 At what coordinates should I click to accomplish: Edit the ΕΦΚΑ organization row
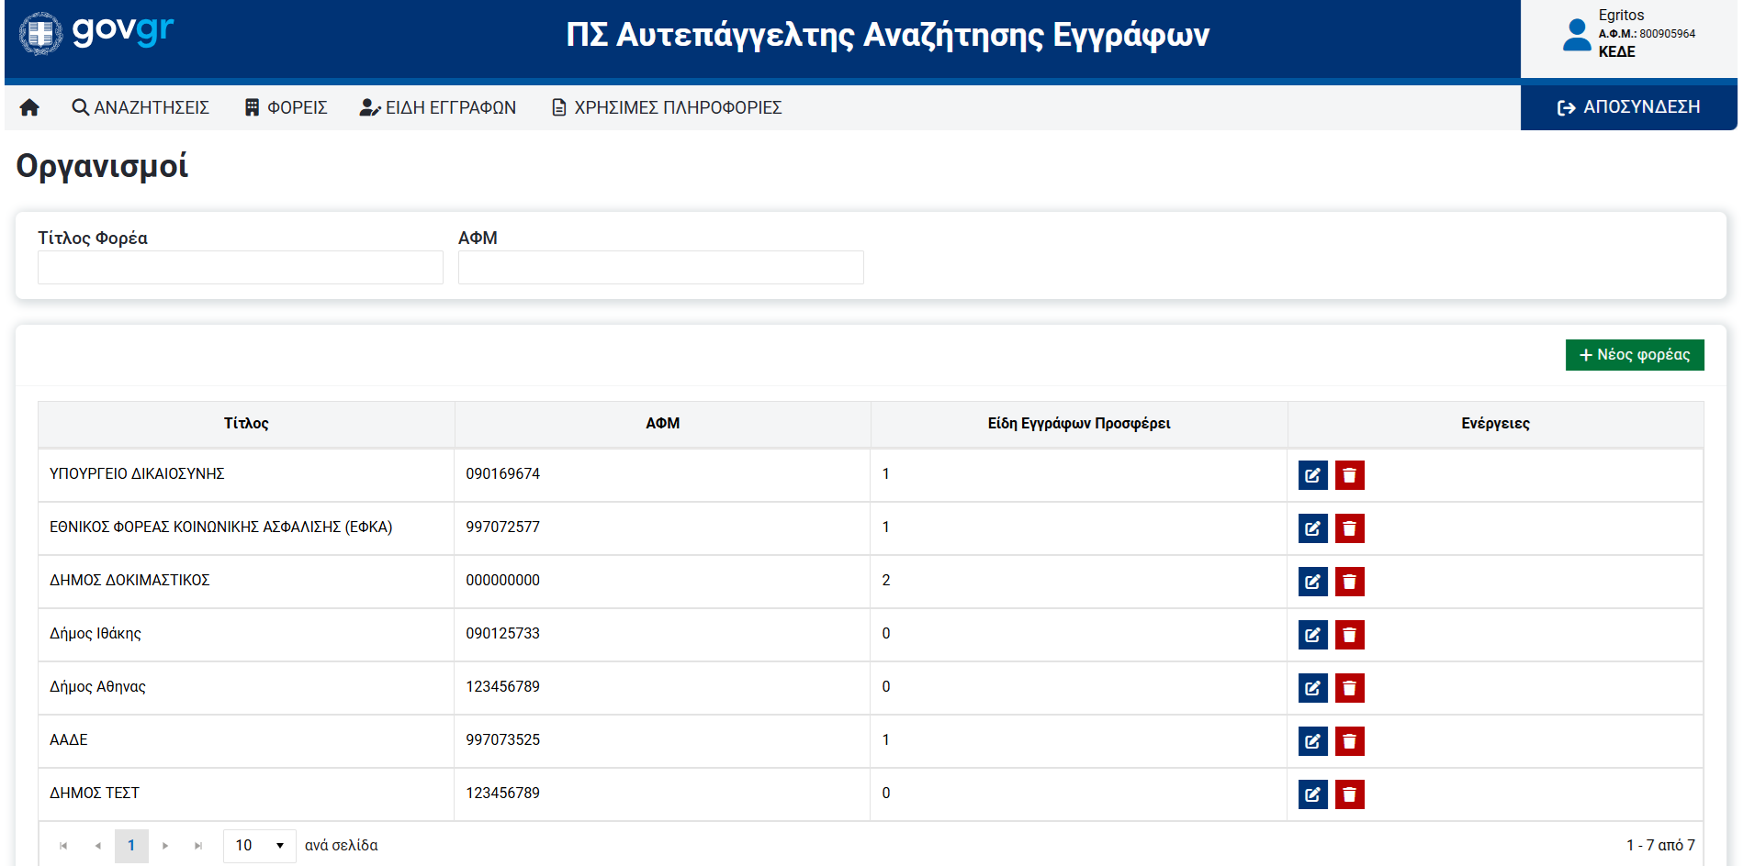(x=1313, y=528)
